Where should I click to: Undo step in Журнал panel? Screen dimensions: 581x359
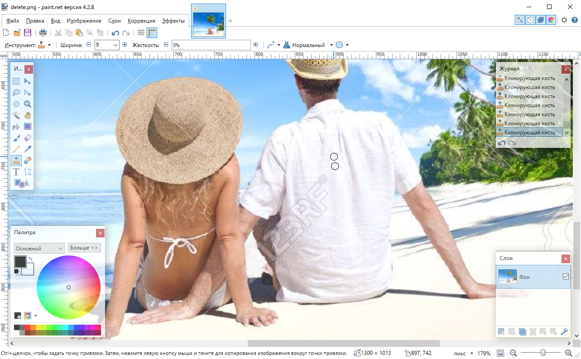click(501, 143)
